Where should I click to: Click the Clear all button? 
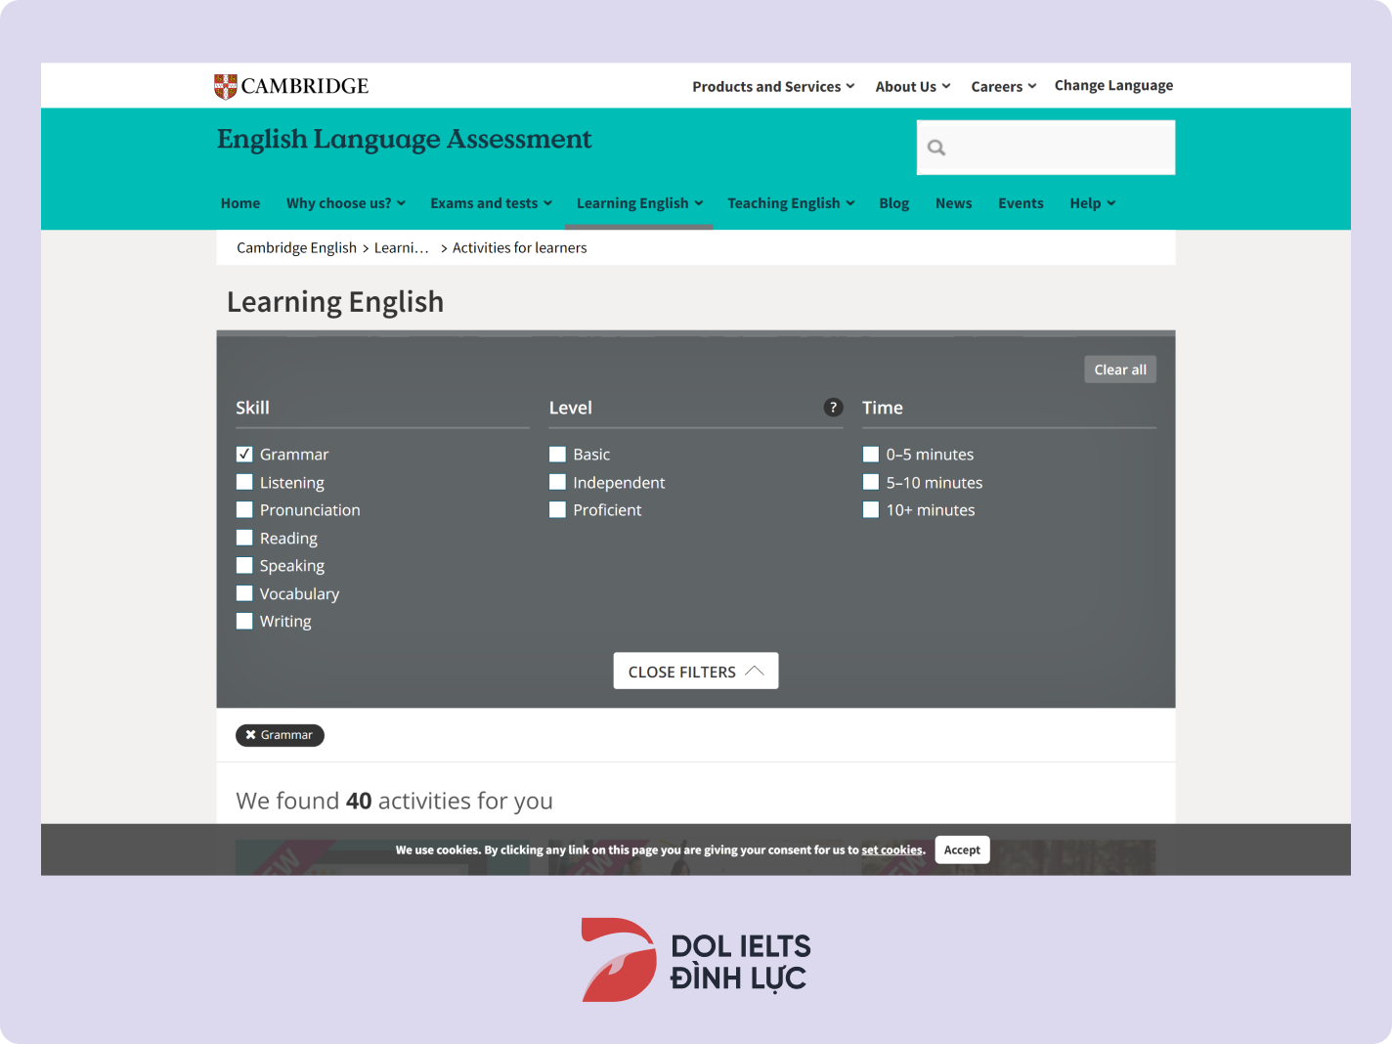coord(1120,370)
